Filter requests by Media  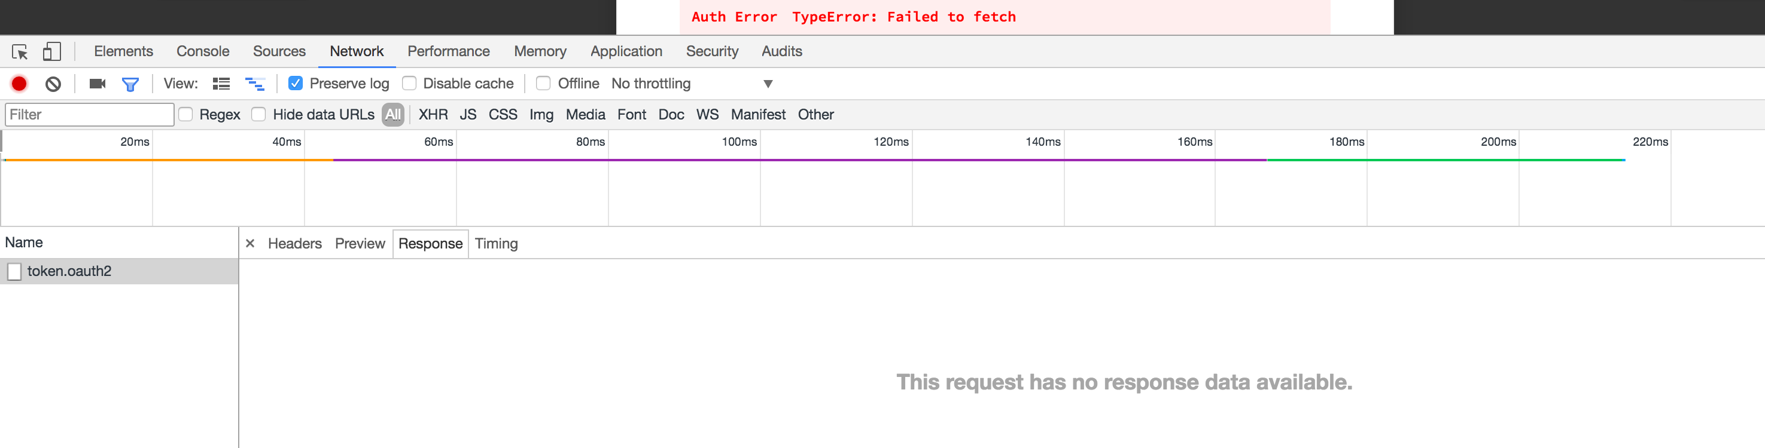tap(585, 114)
